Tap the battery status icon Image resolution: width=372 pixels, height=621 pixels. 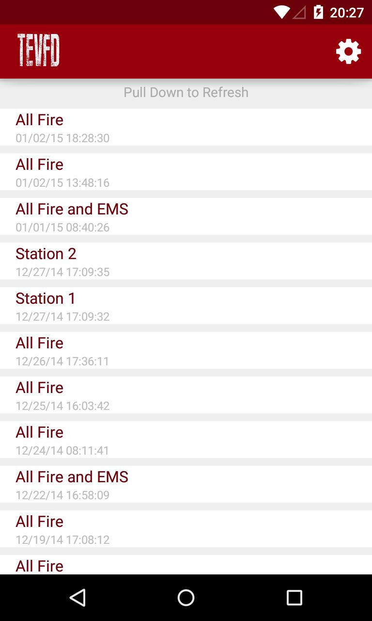tap(318, 12)
